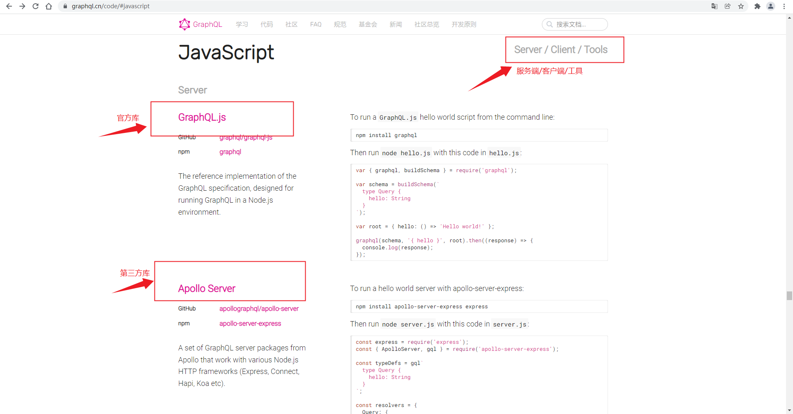
Task: Click 'npm install apollo-server-express express' code
Action: (x=479, y=307)
